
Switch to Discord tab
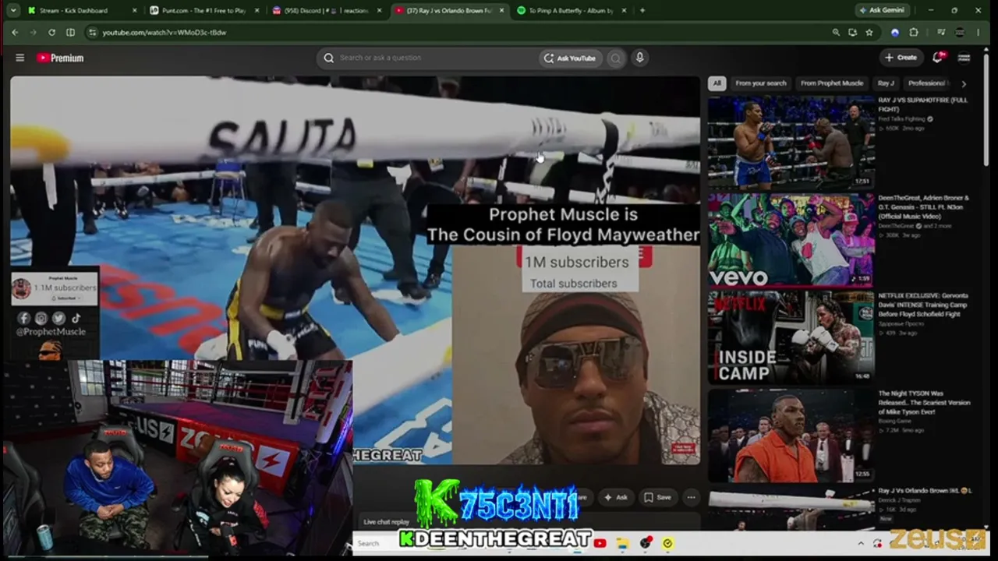(327, 10)
